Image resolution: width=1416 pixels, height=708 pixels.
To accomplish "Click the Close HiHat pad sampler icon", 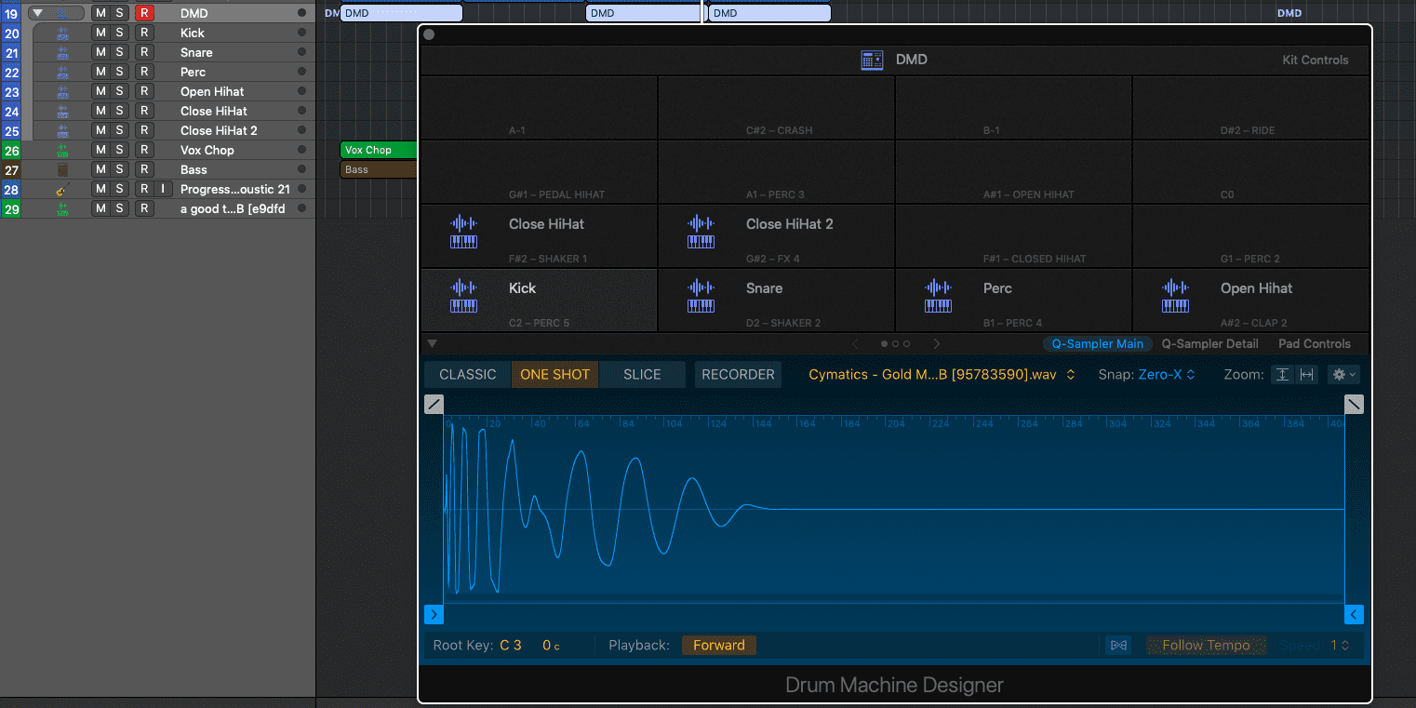I will coord(463,233).
